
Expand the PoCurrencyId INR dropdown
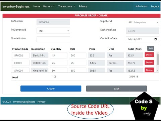[53, 31]
